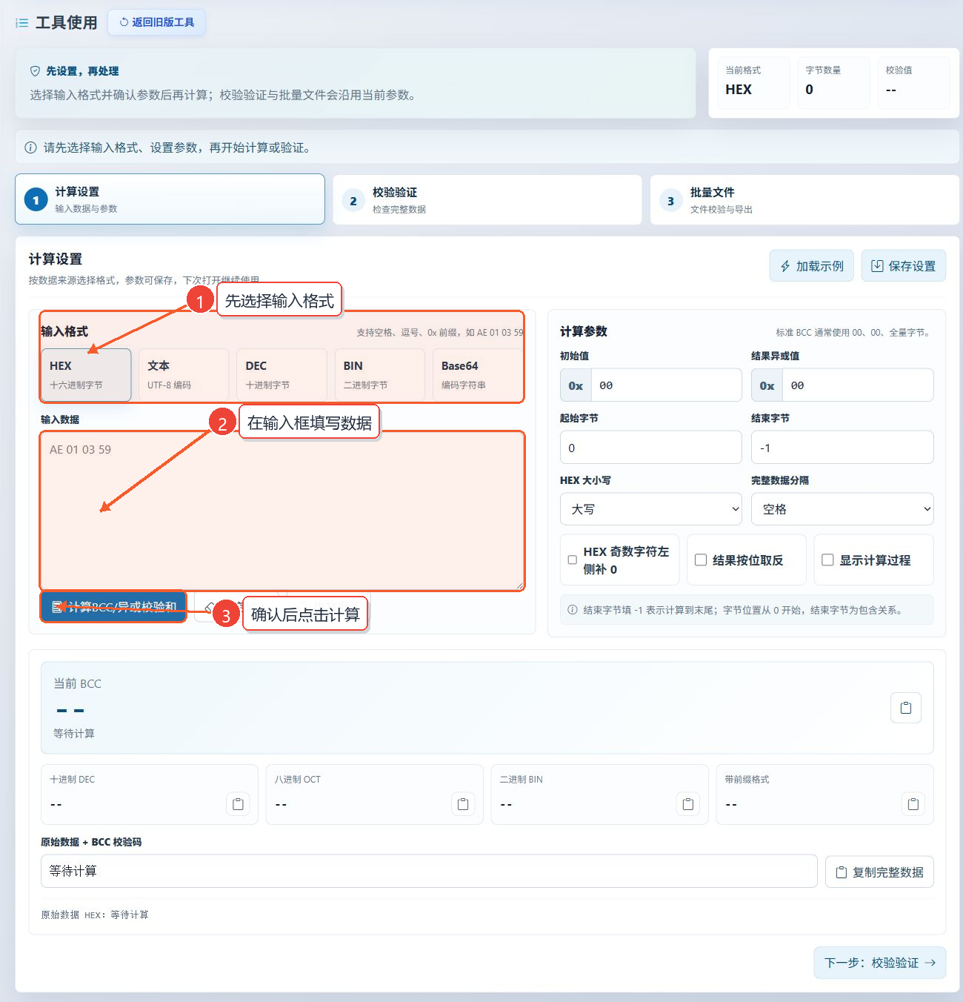Viewport: 963px width, 1002px height.
Task: Tick the 结果按位取反 checkbox
Action: pos(701,560)
